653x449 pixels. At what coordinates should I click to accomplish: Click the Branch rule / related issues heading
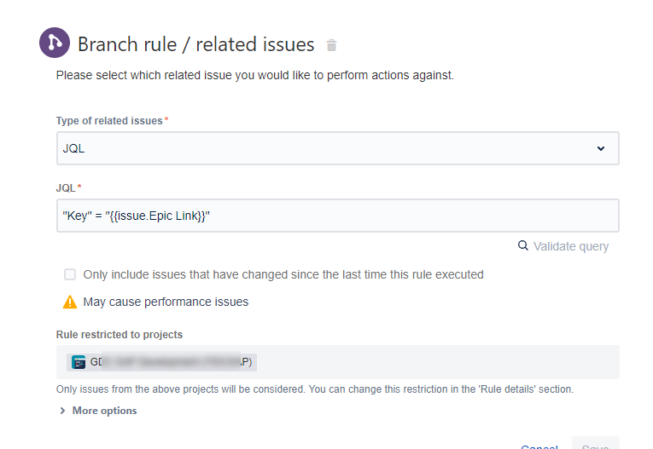[195, 44]
